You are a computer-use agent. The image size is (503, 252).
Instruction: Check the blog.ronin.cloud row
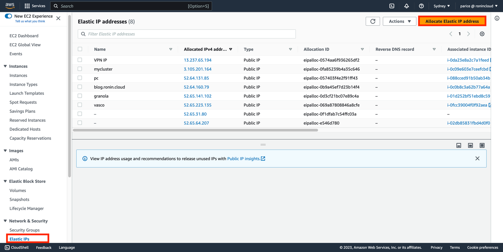point(80,87)
